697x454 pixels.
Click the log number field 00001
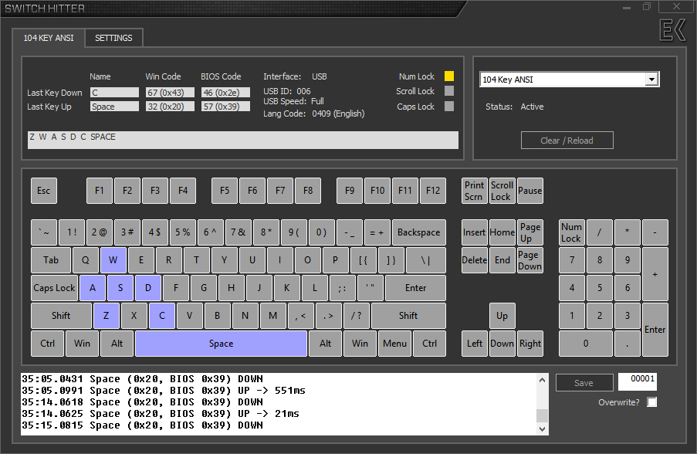(x=637, y=382)
